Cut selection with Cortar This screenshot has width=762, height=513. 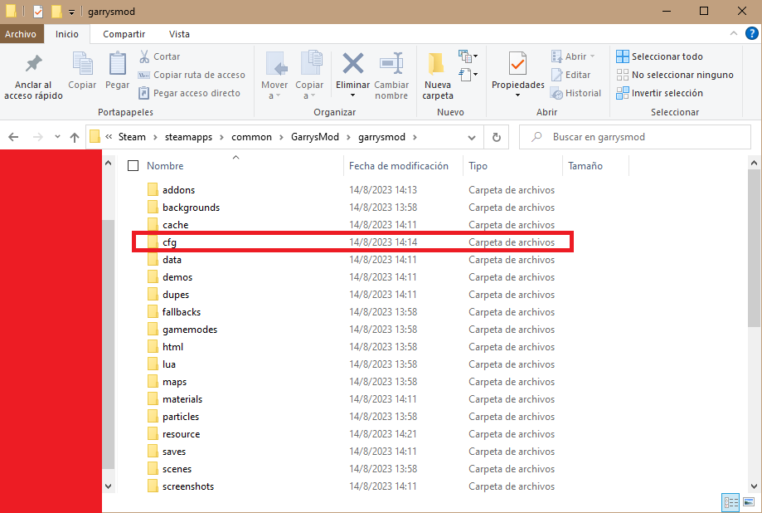click(x=159, y=56)
